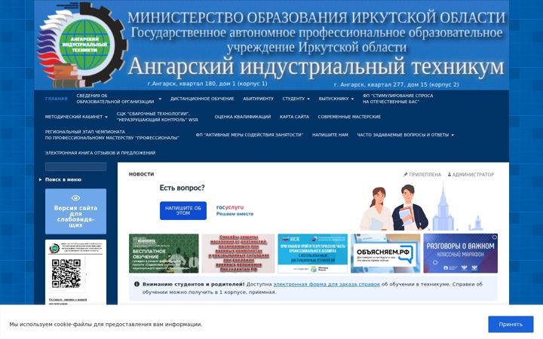Go to the ГЛАВНАЯ menu item
The height and width of the screenshot is (339, 543).
pyautogui.click(x=56, y=99)
